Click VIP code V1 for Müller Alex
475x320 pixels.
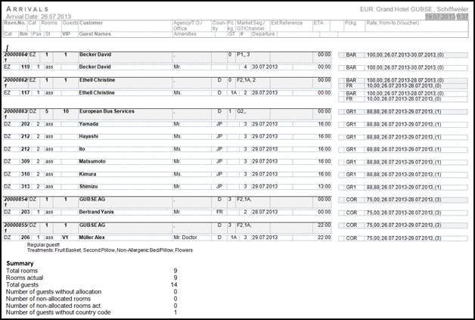pyautogui.click(x=65, y=238)
